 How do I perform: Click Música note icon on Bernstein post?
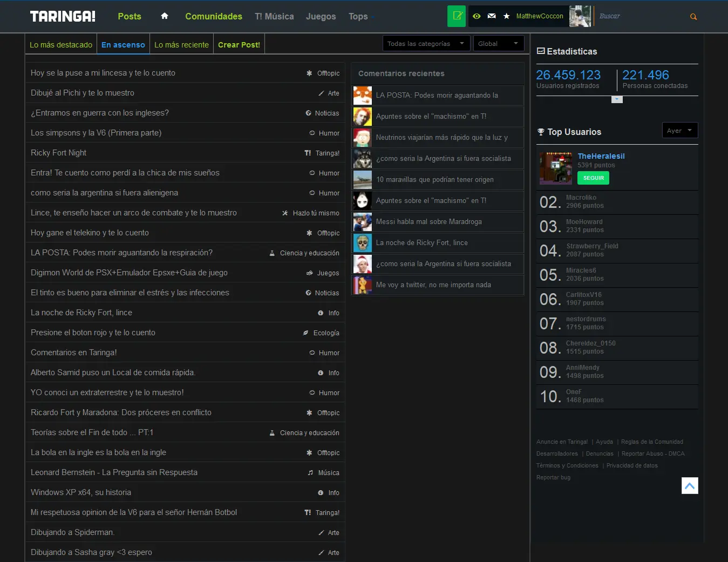click(x=310, y=473)
